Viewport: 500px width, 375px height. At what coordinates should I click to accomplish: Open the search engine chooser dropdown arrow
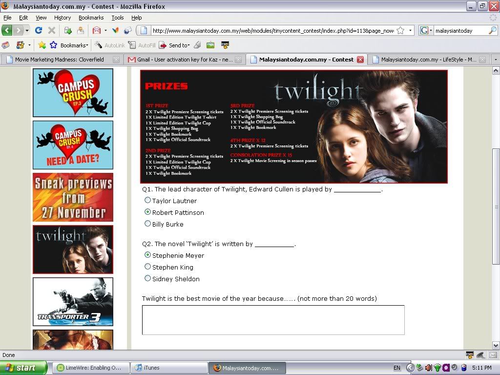(431, 31)
